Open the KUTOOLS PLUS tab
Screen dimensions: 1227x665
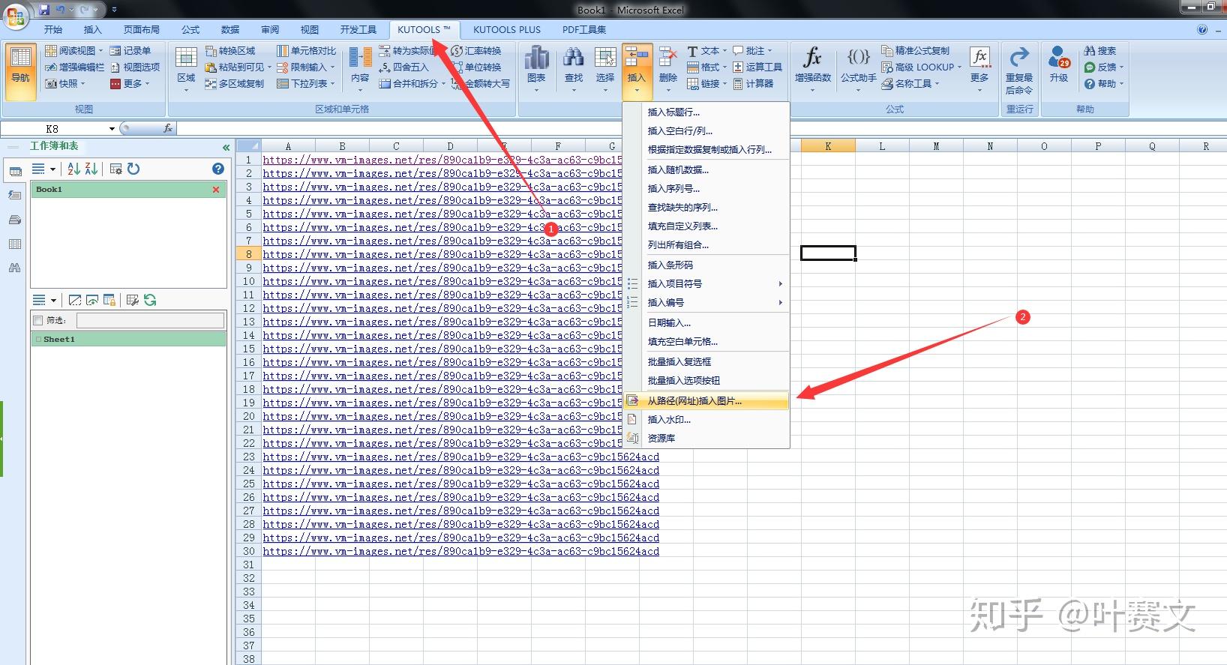click(506, 29)
